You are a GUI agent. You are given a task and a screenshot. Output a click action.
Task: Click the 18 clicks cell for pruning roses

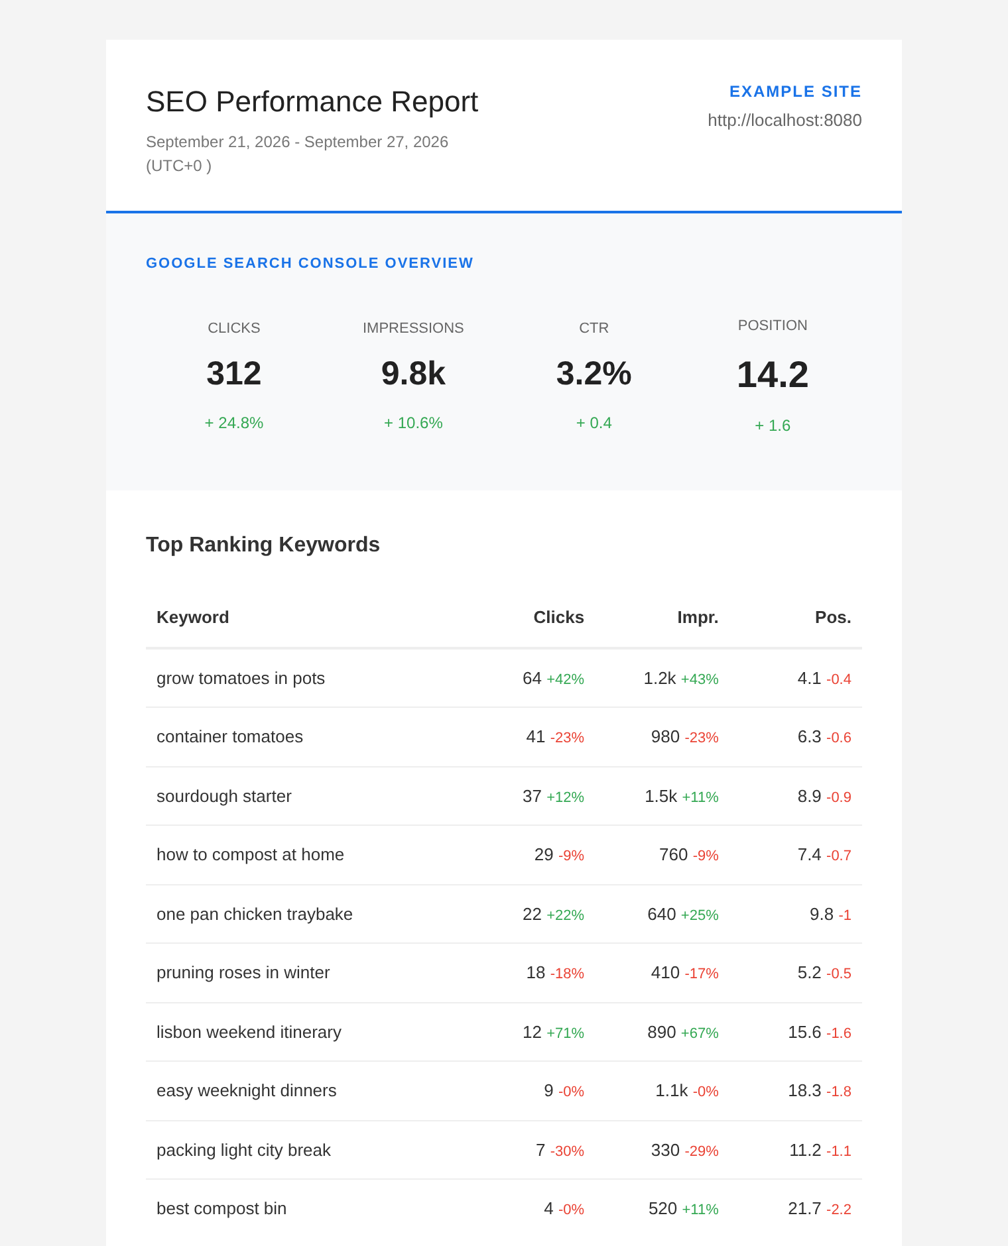point(555,972)
